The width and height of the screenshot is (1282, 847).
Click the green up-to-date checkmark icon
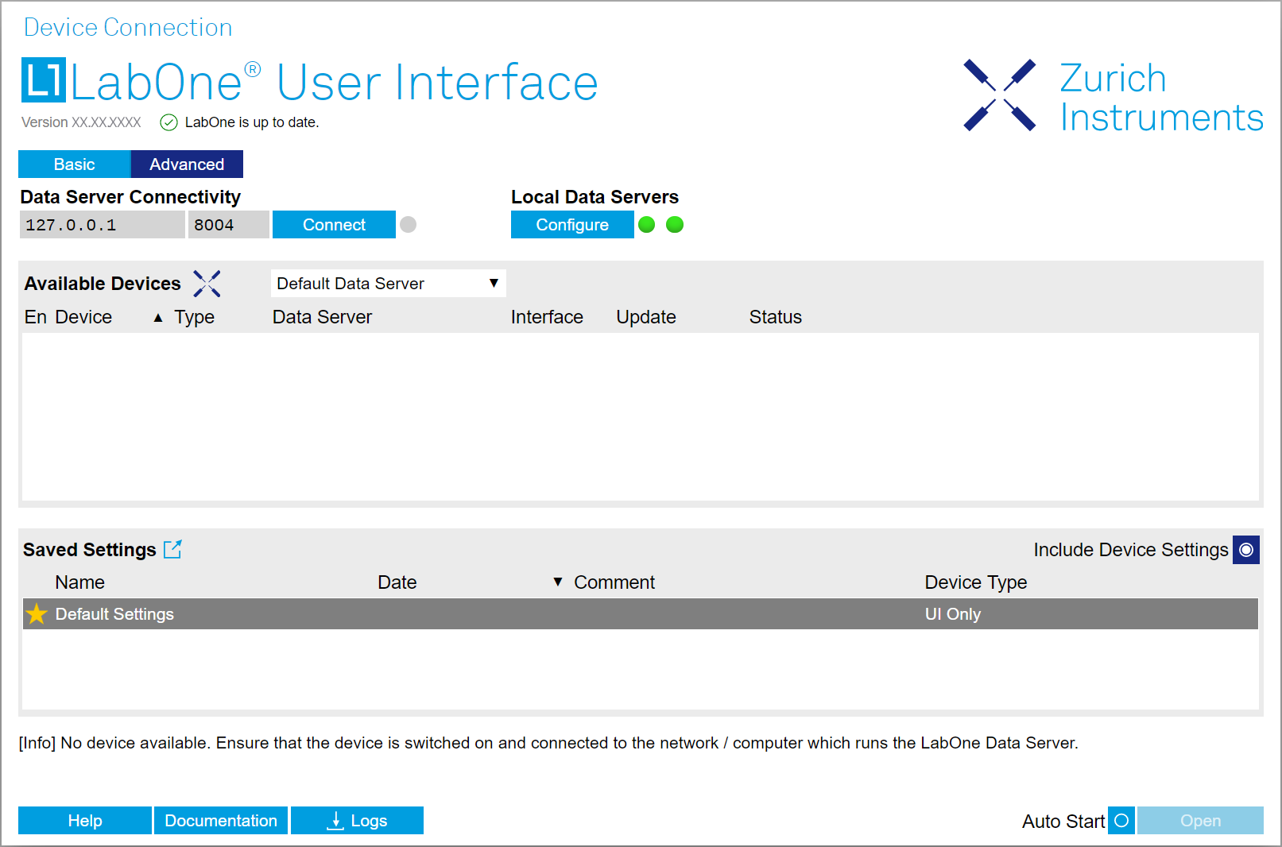pyautogui.click(x=168, y=122)
